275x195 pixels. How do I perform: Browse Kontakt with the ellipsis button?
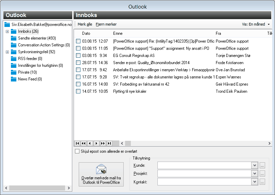(x=262, y=182)
